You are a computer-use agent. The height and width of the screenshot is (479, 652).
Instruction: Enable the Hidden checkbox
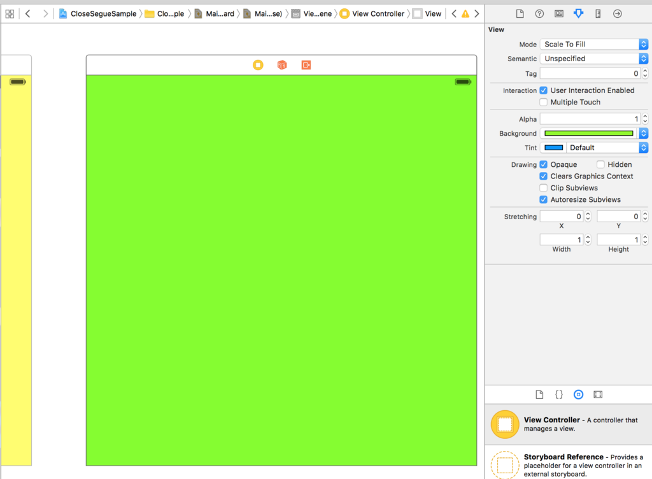pos(600,164)
